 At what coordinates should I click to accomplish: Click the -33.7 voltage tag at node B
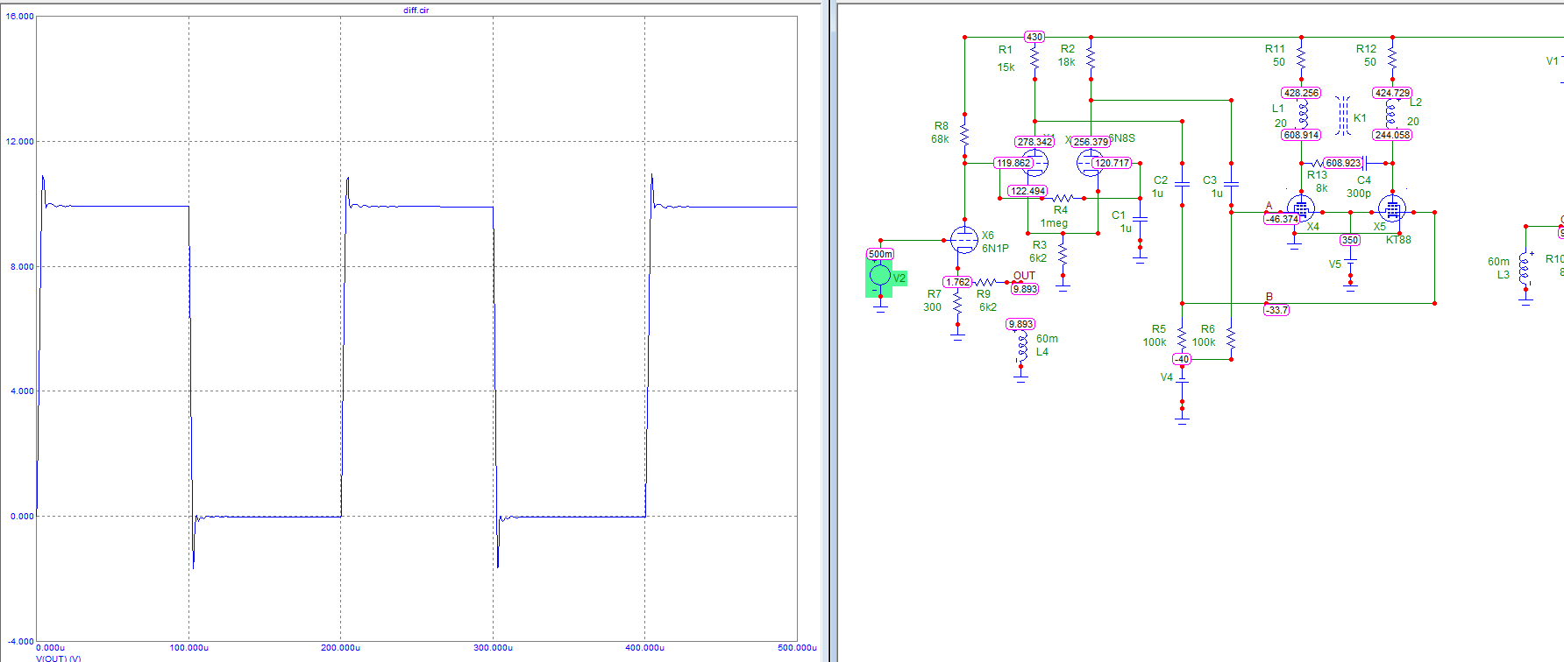[1276, 310]
